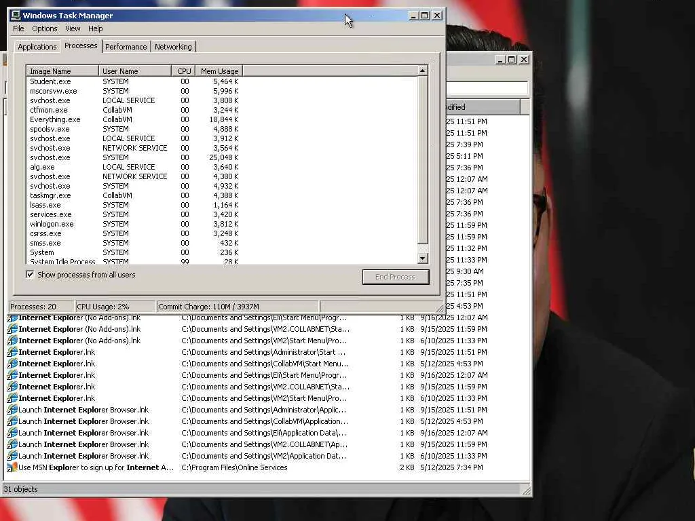Switch to the Applications tab

coord(37,47)
